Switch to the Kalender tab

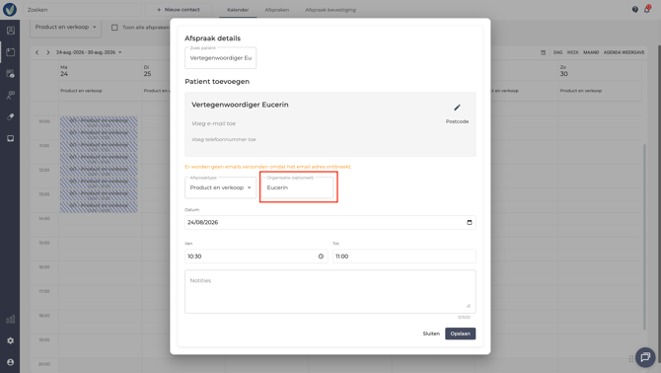click(x=238, y=10)
